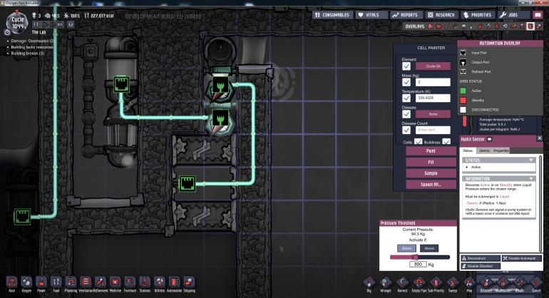Choose the Dig tool
The image size is (549, 298).
(x=369, y=282)
